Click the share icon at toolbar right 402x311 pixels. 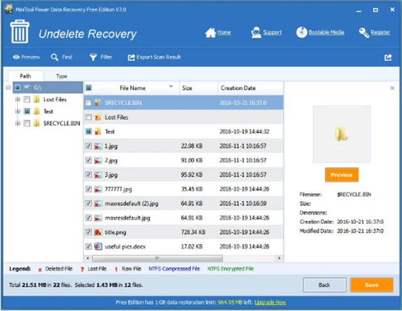388,57
